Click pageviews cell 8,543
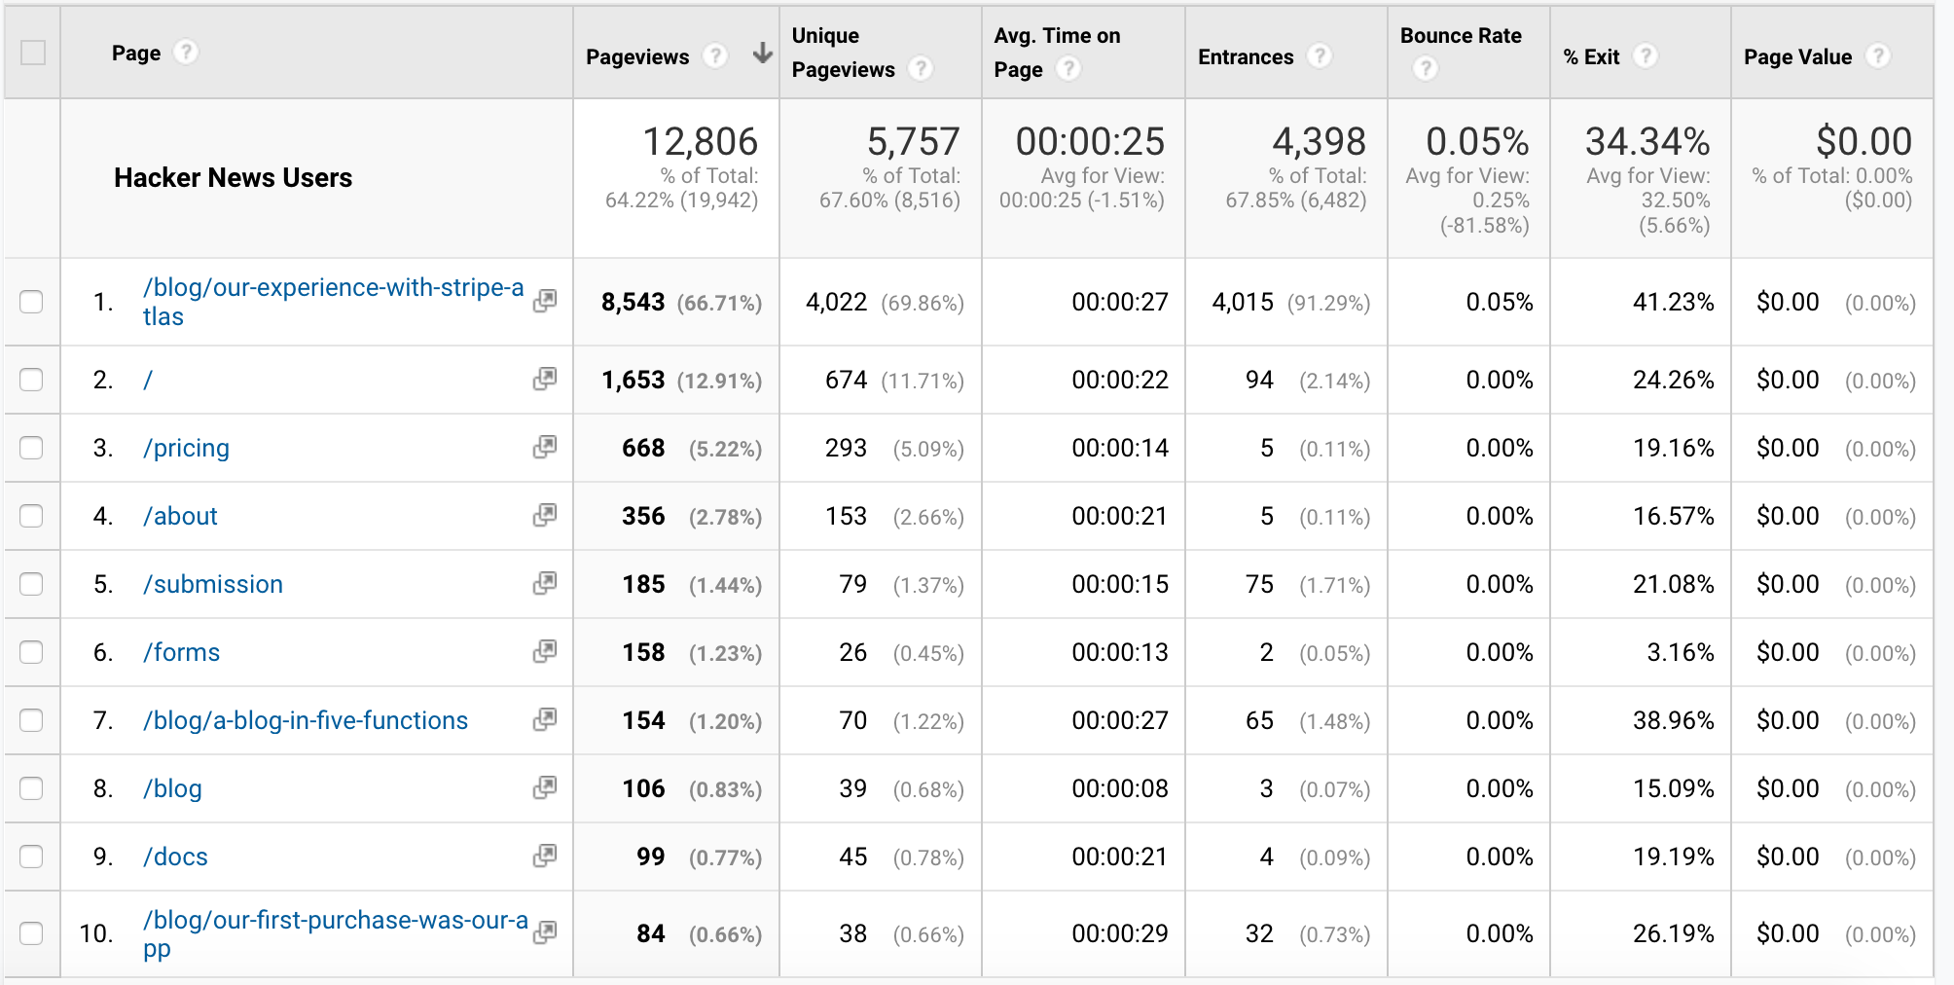Viewport: 1954px width, 985px height. (x=633, y=303)
